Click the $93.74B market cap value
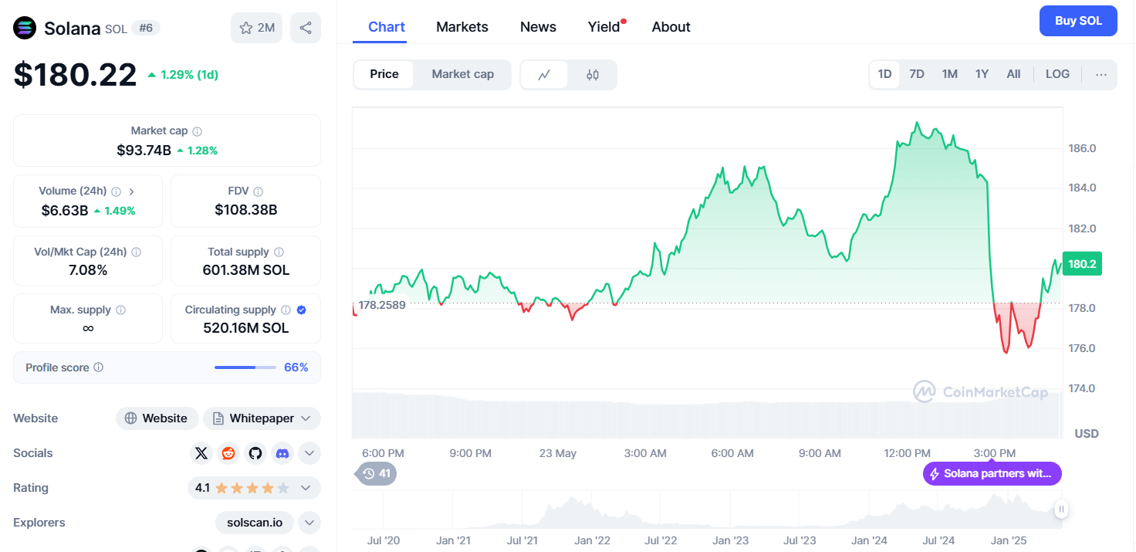 click(x=144, y=151)
